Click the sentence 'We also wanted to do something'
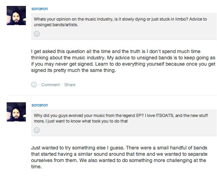The height and width of the screenshot is (176, 217). click(140, 160)
